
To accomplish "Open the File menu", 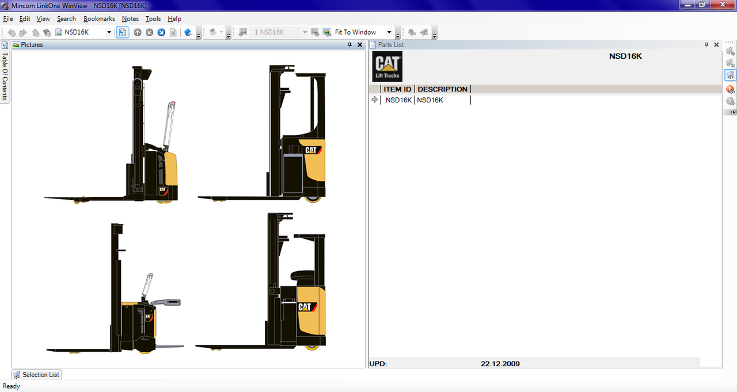I will coord(8,19).
